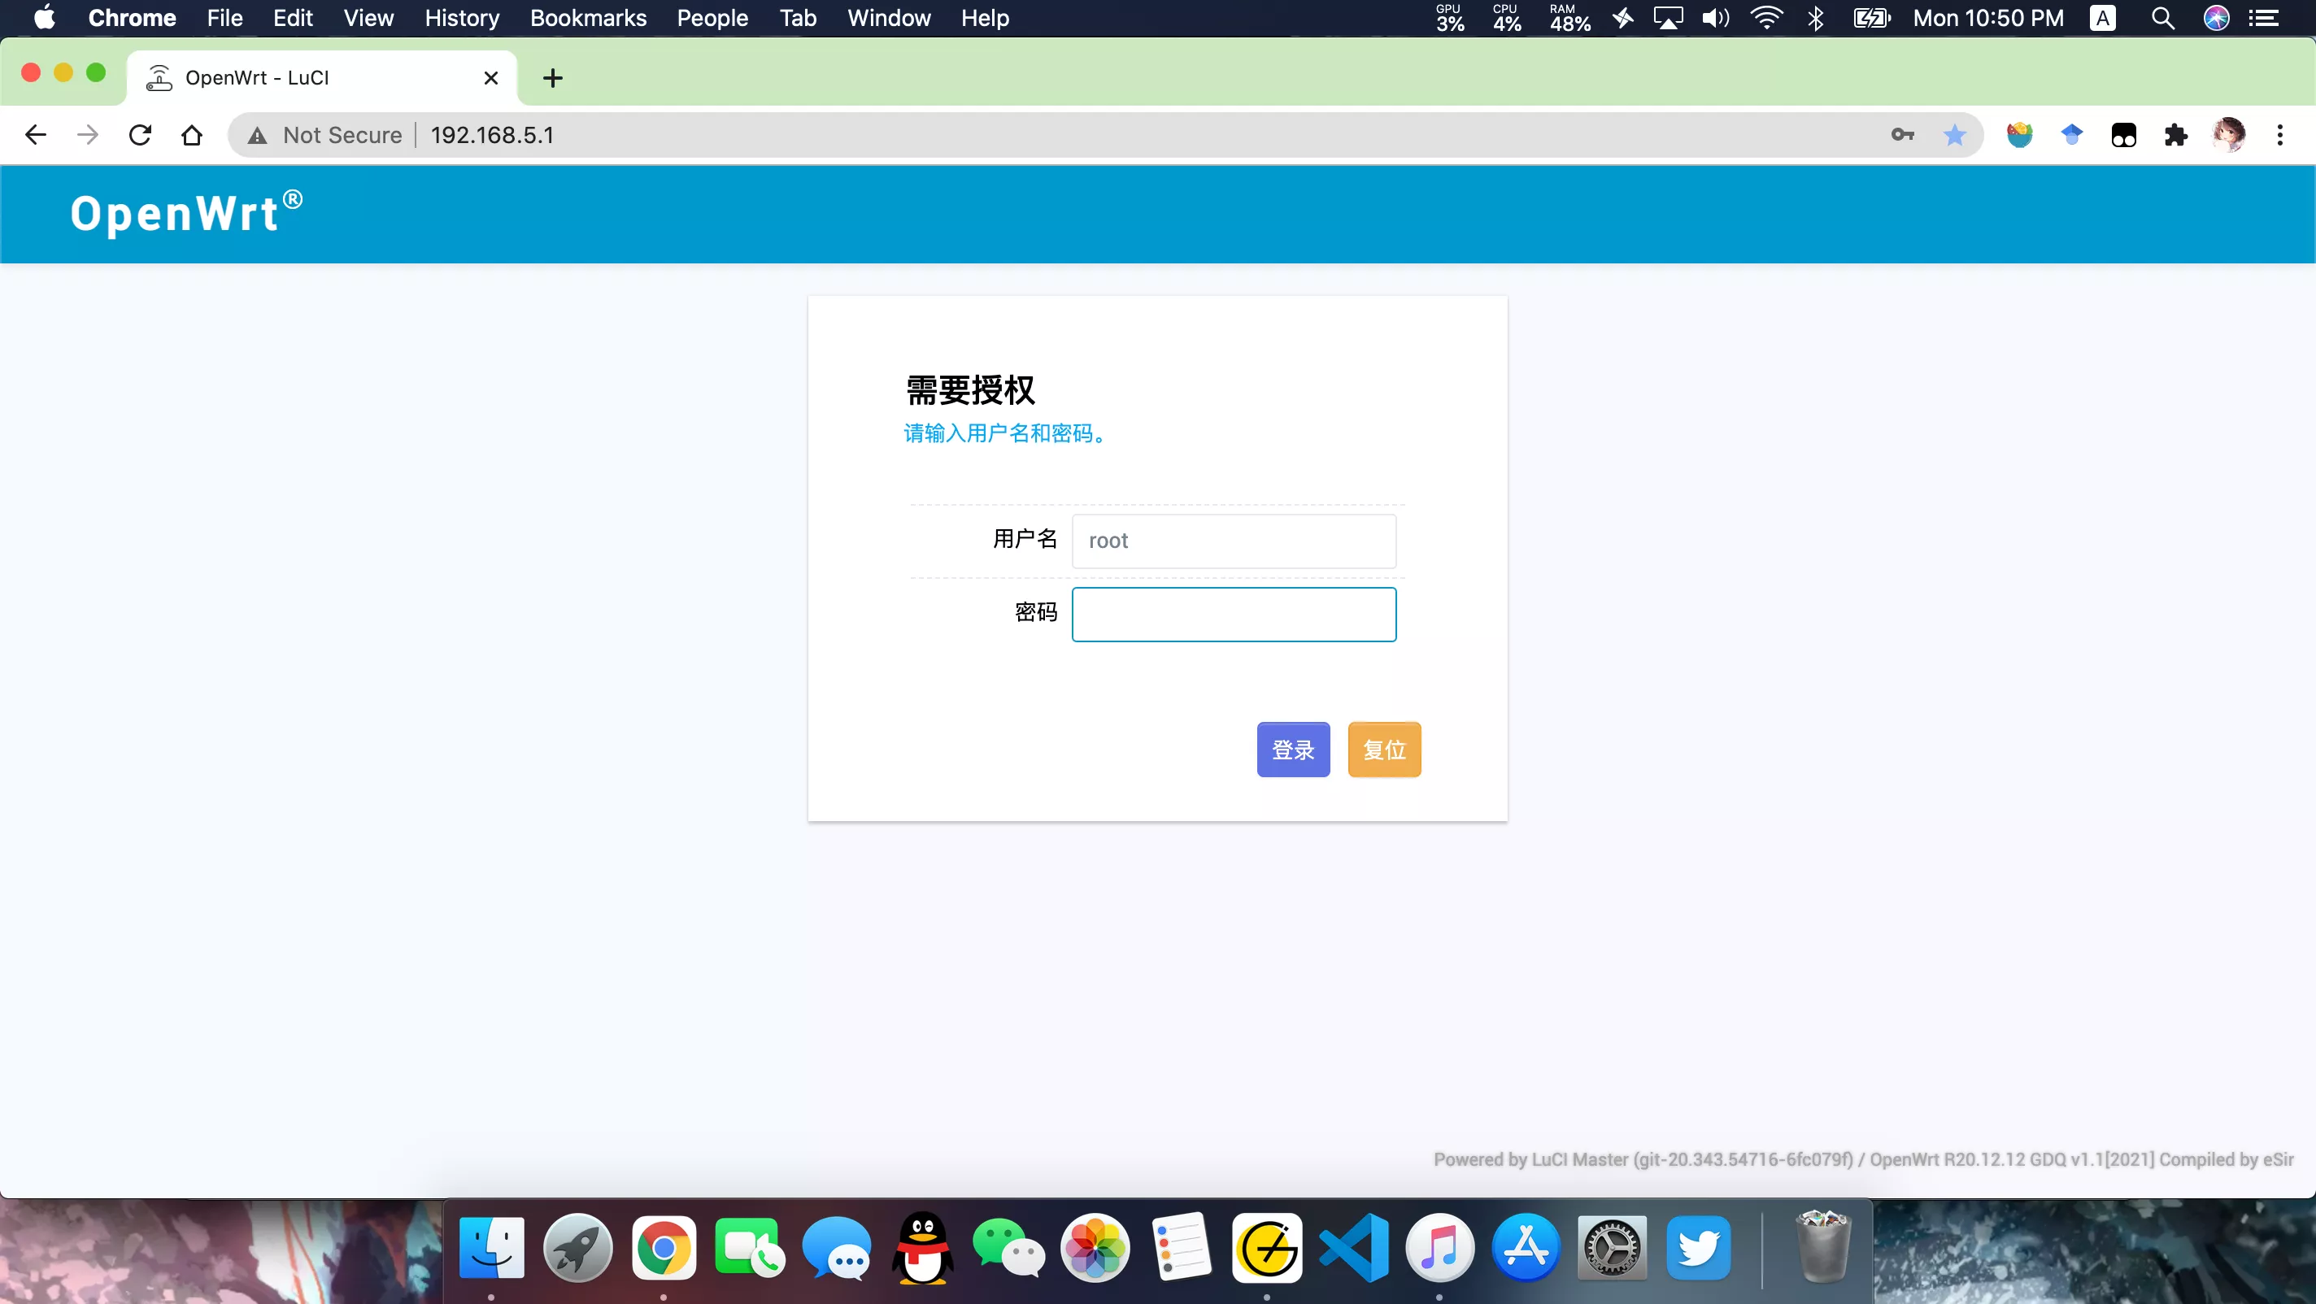Open Chrome from the Dock
Image resolution: width=2316 pixels, height=1304 pixels.
tap(664, 1247)
